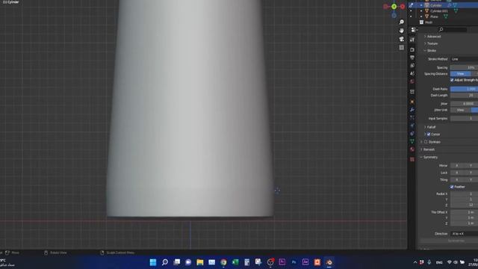478x269 pixels.
Task: Click the Tile Offset X field
Action: point(464,212)
